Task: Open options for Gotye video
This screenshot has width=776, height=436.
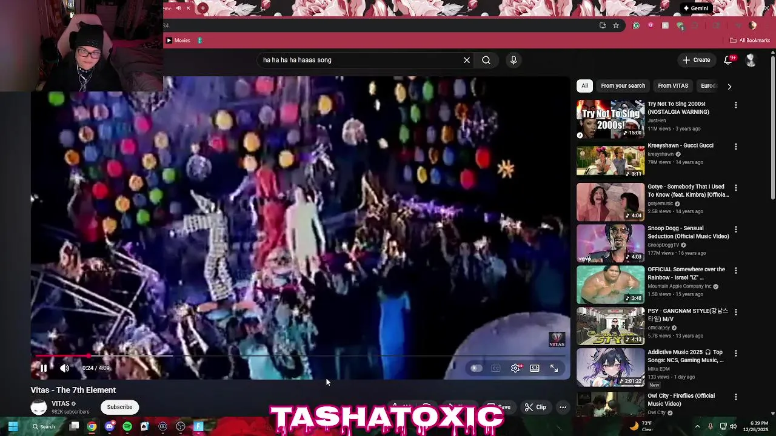Action: click(x=736, y=188)
